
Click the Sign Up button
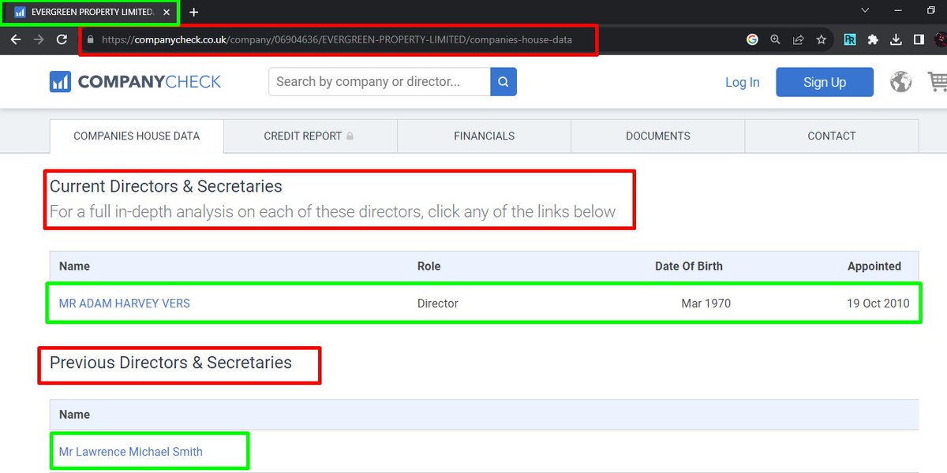tap(825, 82)
